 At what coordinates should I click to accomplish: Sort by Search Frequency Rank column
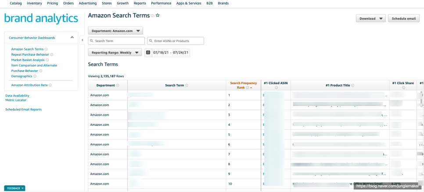[x=243, y=85]
